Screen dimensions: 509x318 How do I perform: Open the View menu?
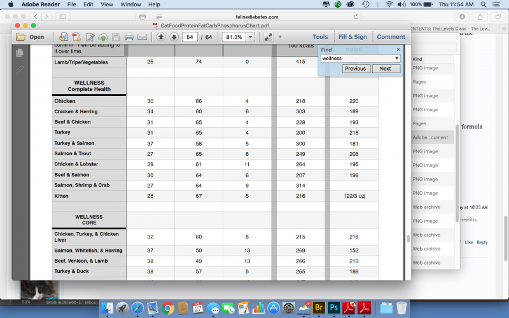[x=107, y=4]
